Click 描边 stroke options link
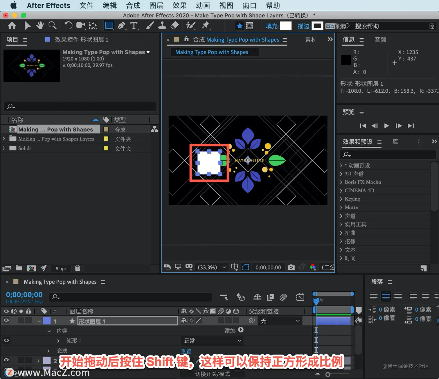Screen dimensions: 439x379 (304, 26)
